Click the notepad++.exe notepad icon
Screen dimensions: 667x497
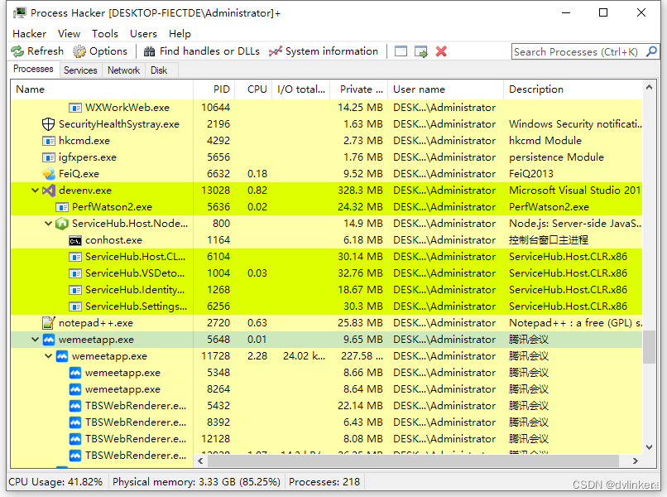(49, 323)
